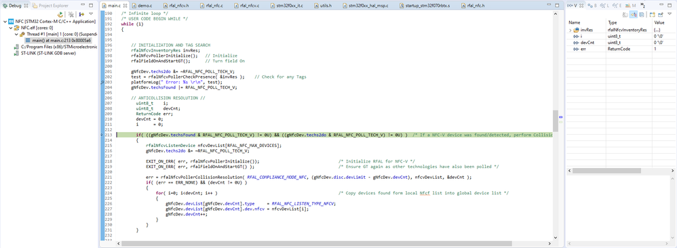The image size is (677, 248).
Task: Maximize the editor area
Action: (556, 5)
